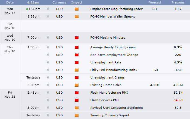Open the Flash Services PMI event link

(104, 100)
